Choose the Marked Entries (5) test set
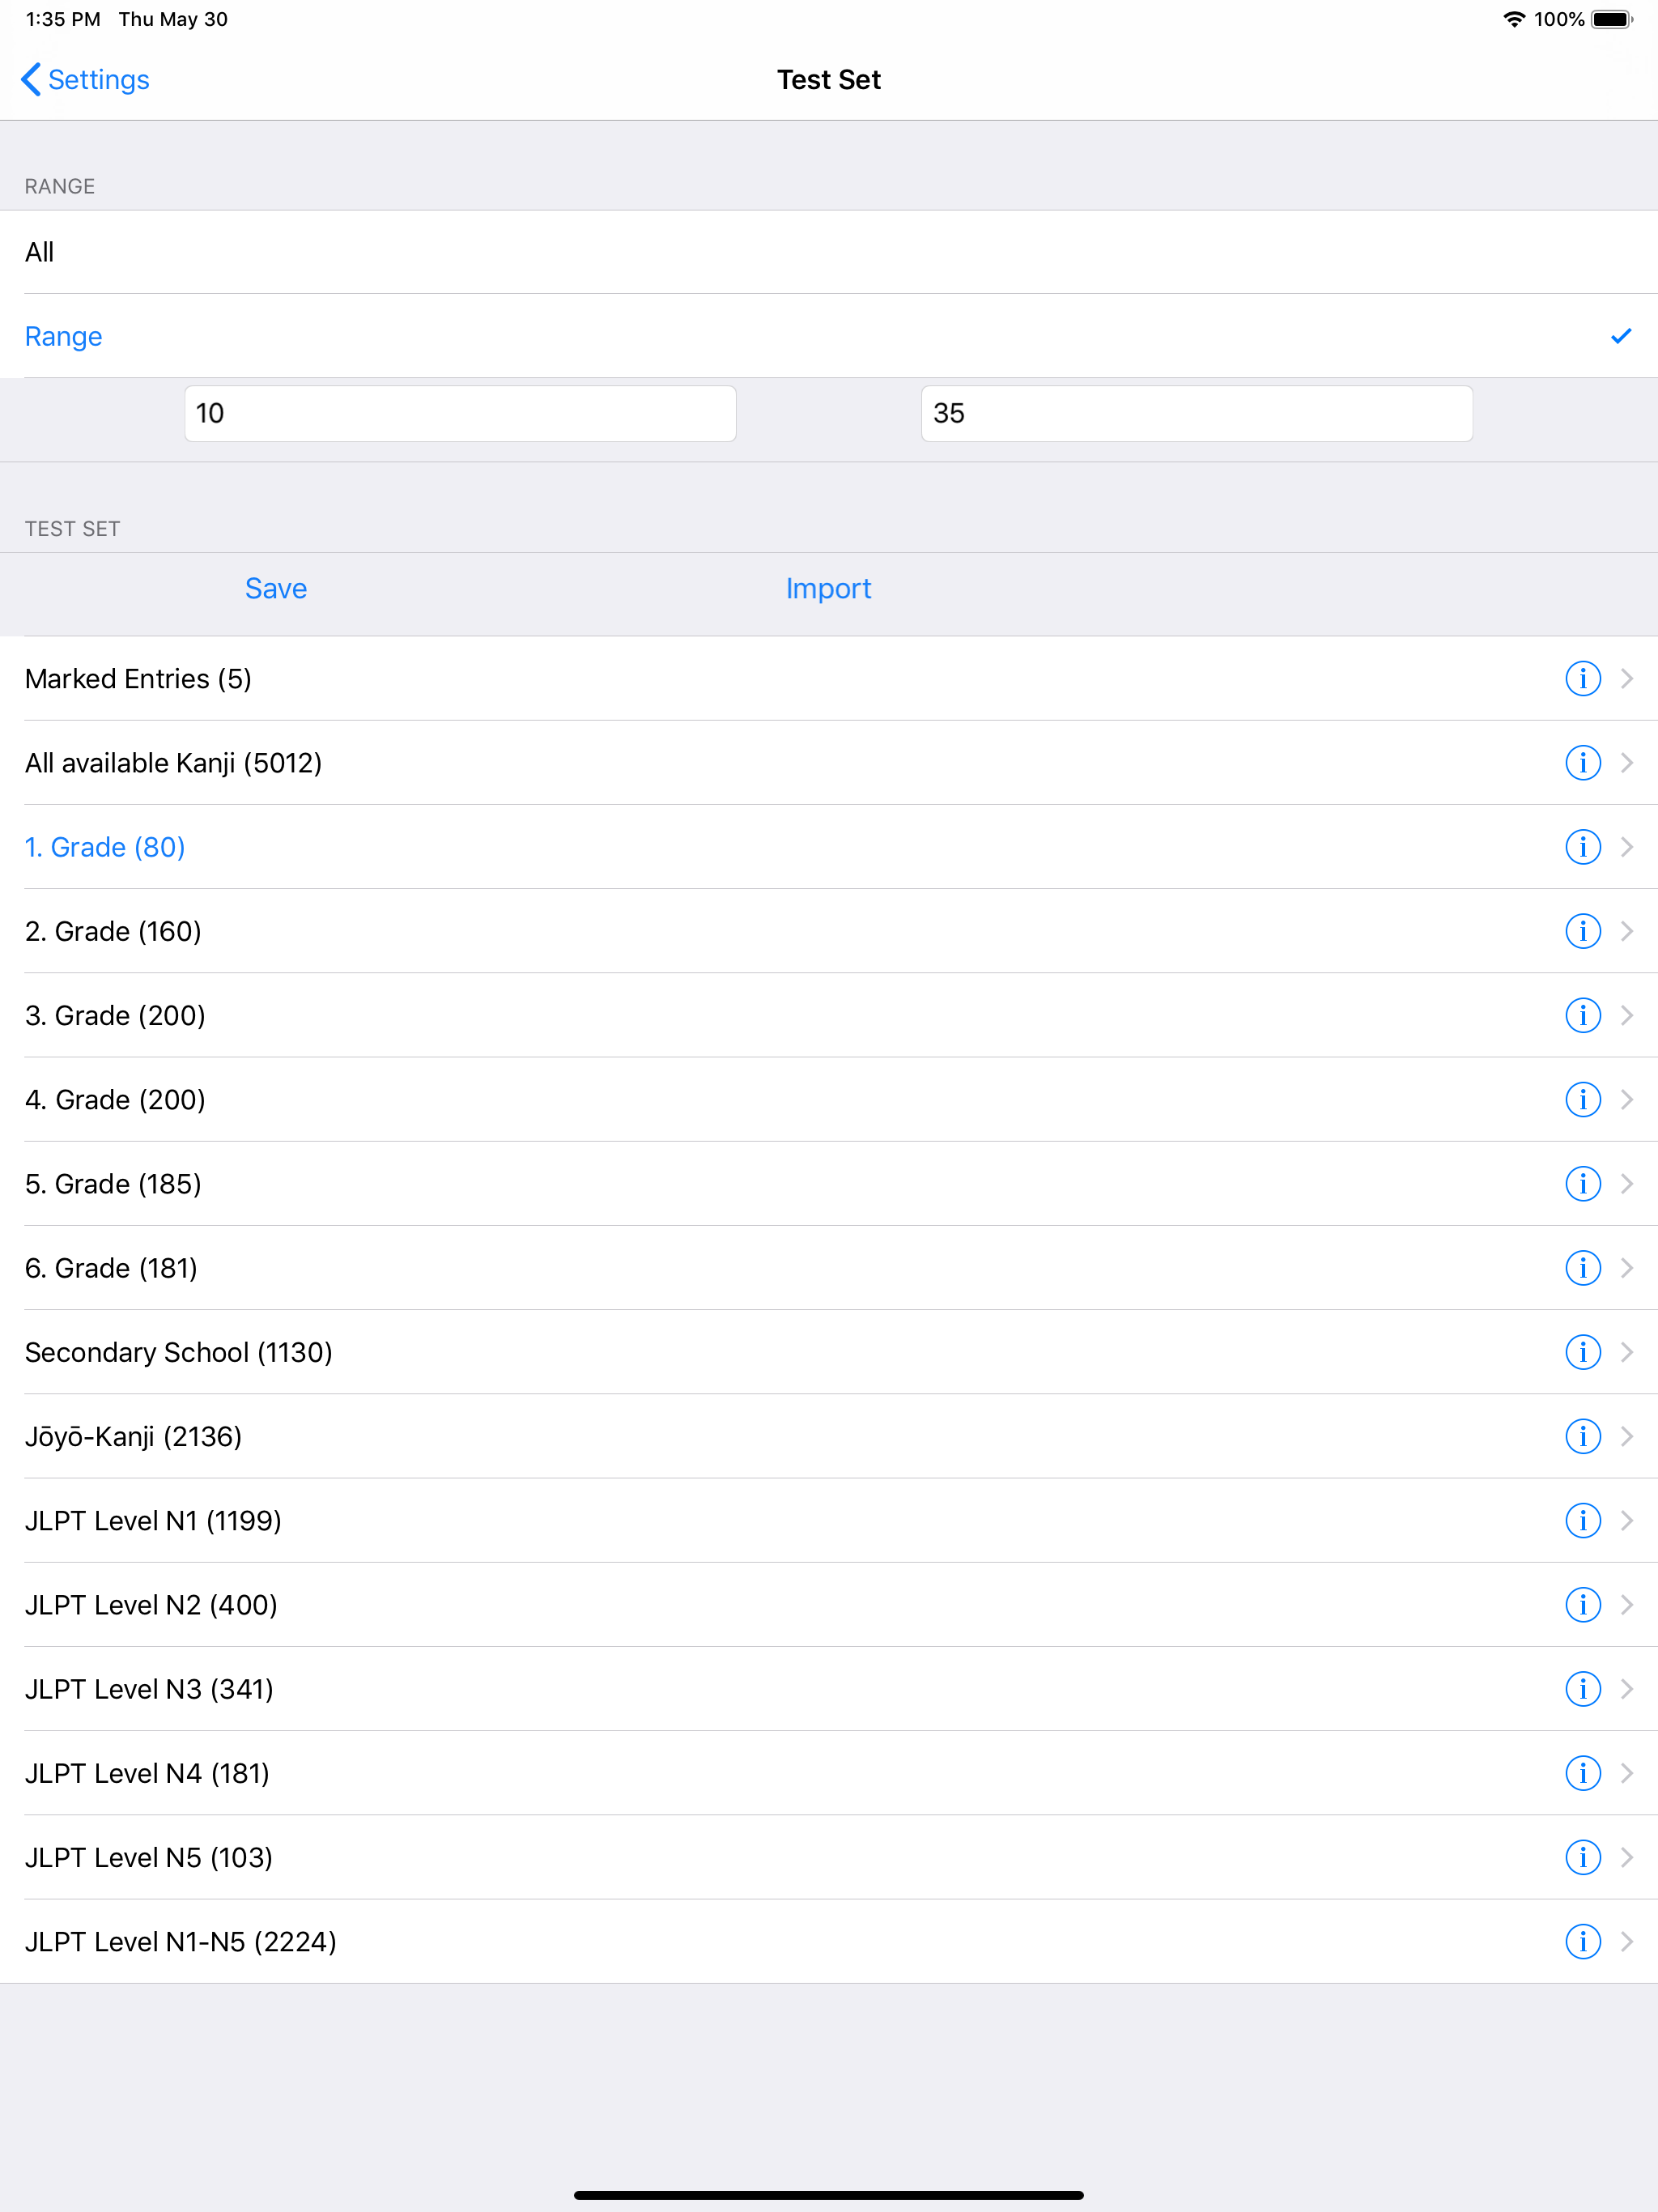1658x2212 pixels. coord(829,678)
